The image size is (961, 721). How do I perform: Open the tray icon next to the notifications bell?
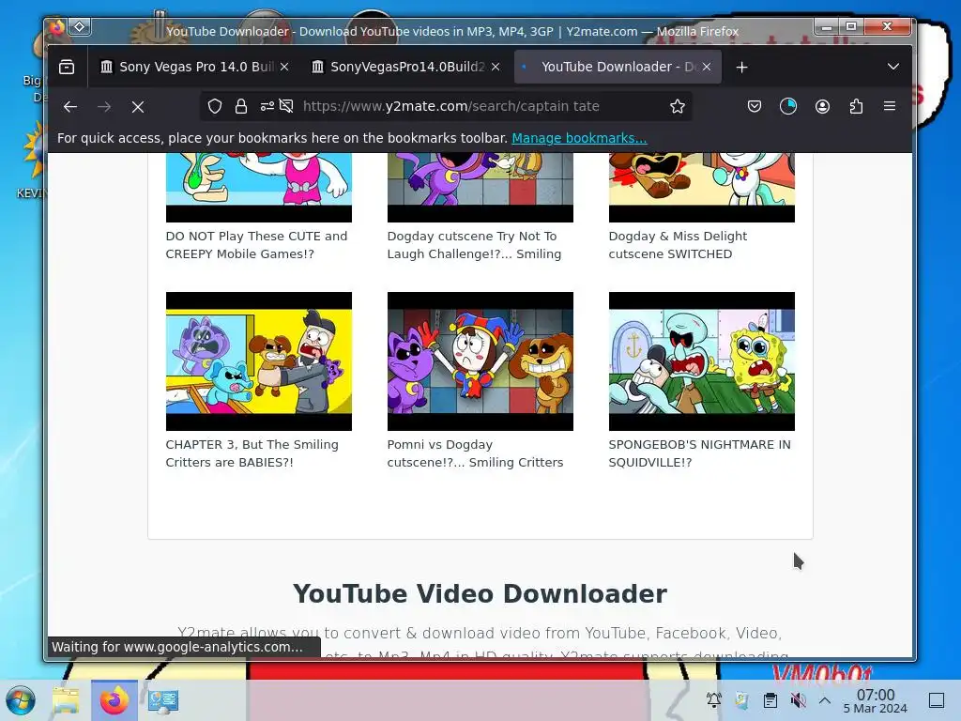coord(741,699)
